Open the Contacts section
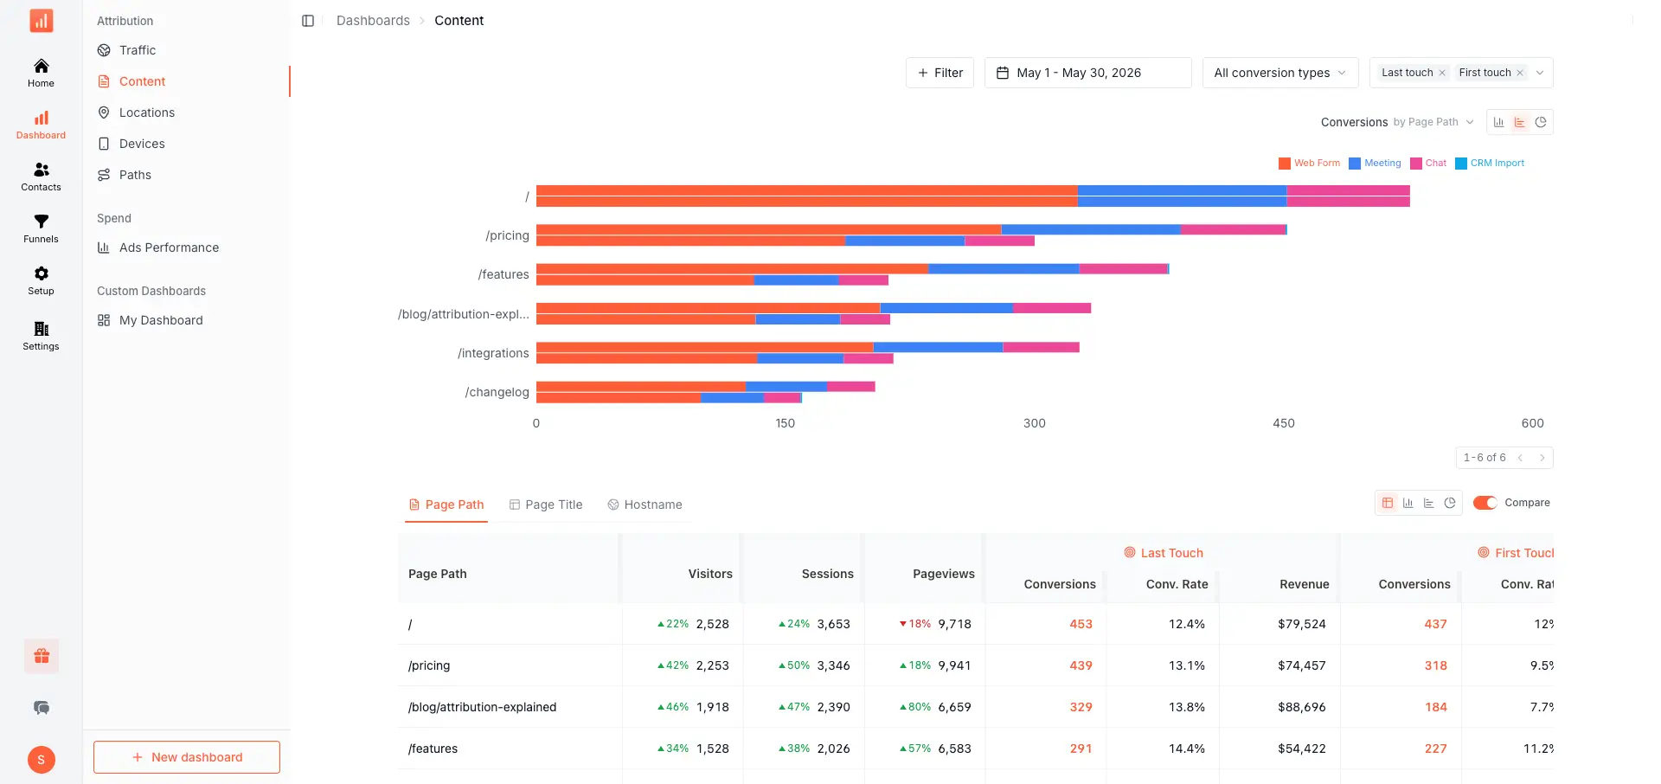 pos(41,177)
